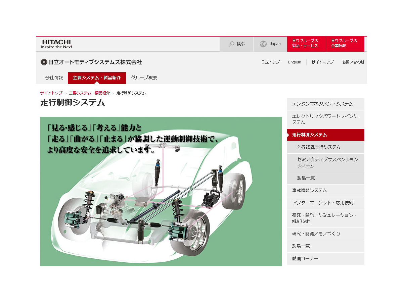This screenshot has width=403, height=302.
Task: Open the お問い合わせ contact link
Action: [353, 62]
